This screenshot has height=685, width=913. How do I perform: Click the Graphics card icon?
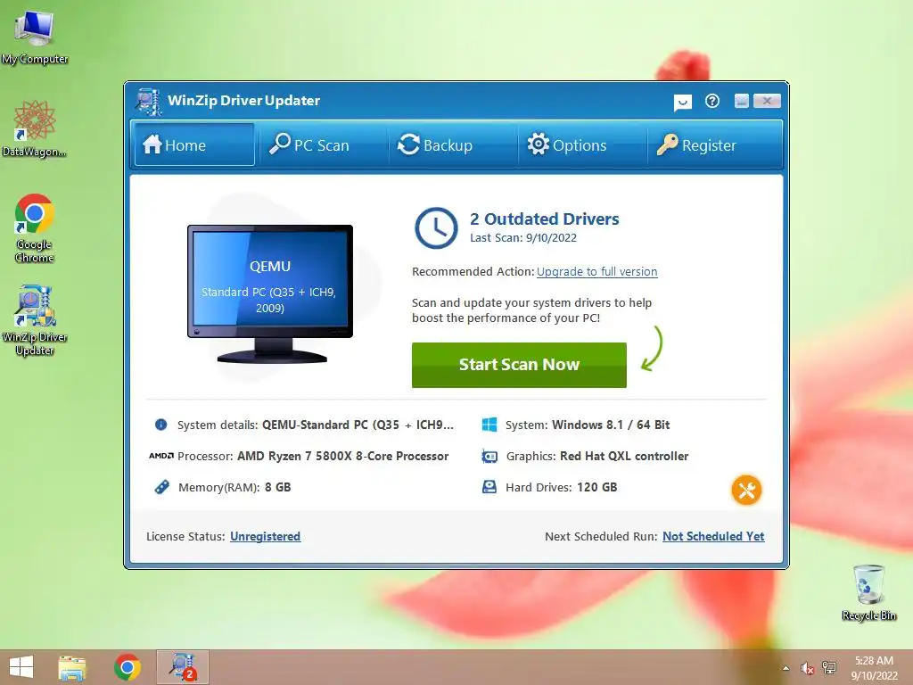coord(489,456)
